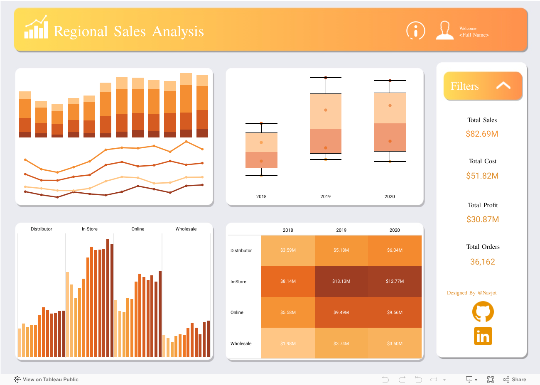Click the revert icon in toolbar
Screen dimensions: 540x385
[x=418, y=379]
